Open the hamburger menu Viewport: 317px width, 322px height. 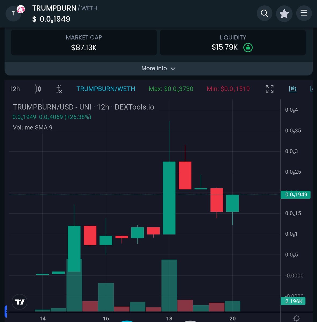click(x=304, y=13)
